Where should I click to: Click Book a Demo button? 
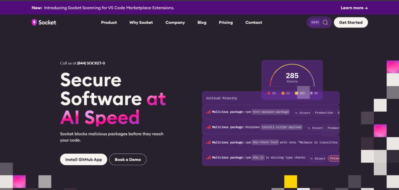128,160
